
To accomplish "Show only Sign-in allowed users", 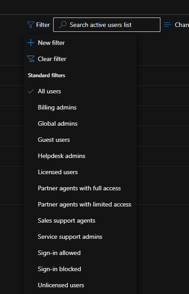I will tap(59, 253).
